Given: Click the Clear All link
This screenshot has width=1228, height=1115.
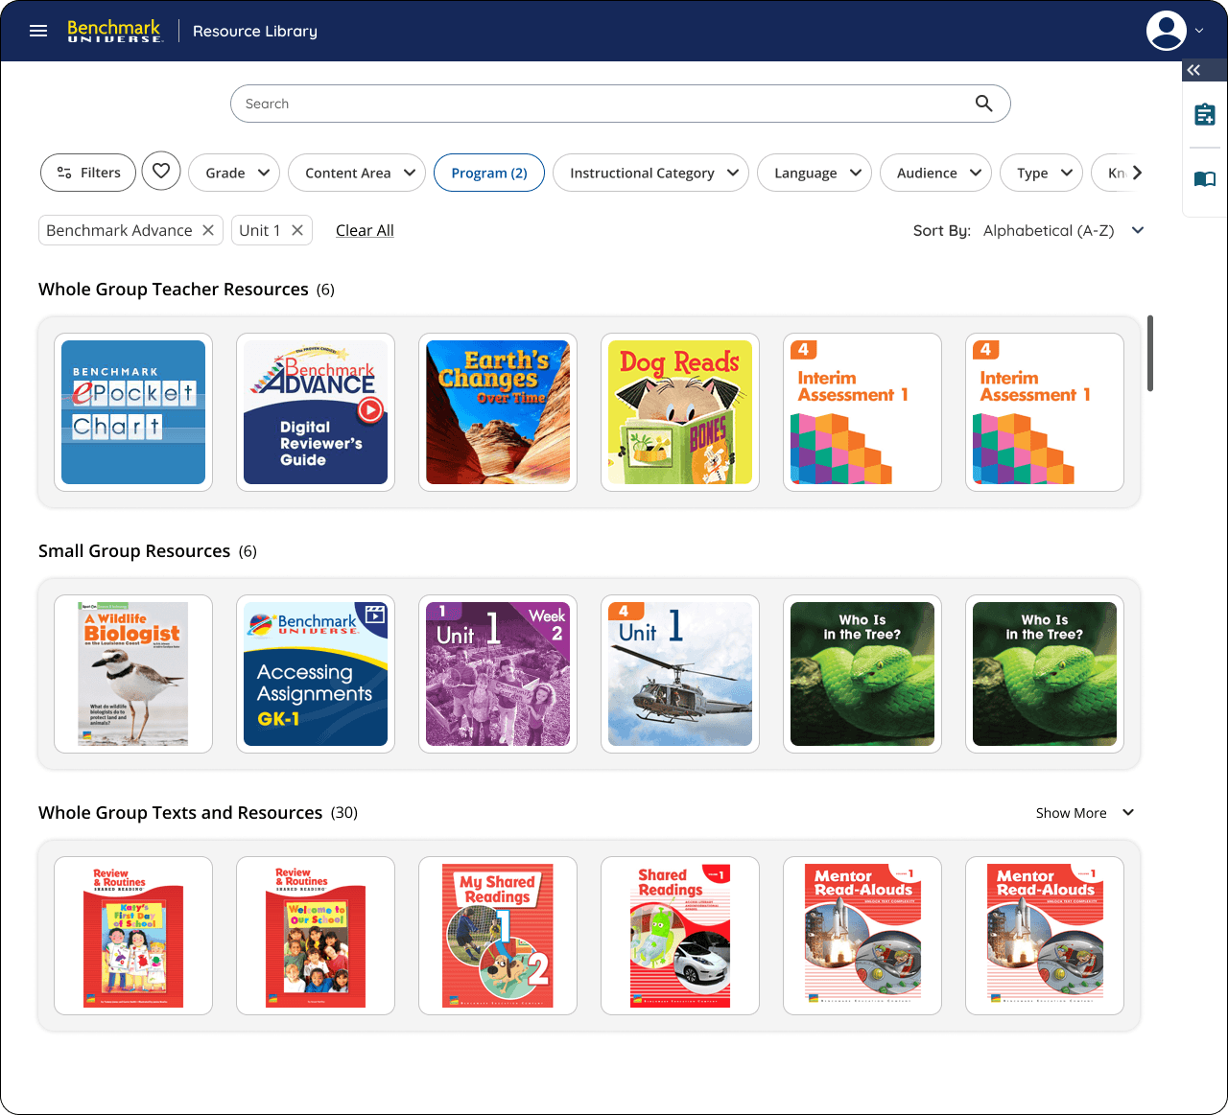Looking at the screenshot, I should tap(365, 230).
